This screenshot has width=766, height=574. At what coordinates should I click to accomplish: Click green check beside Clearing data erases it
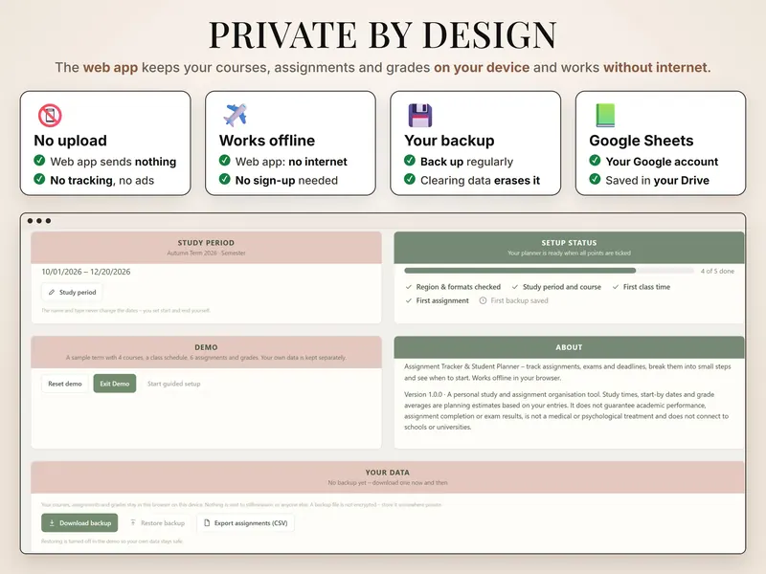pyautogui.click(x=410, y=179)
